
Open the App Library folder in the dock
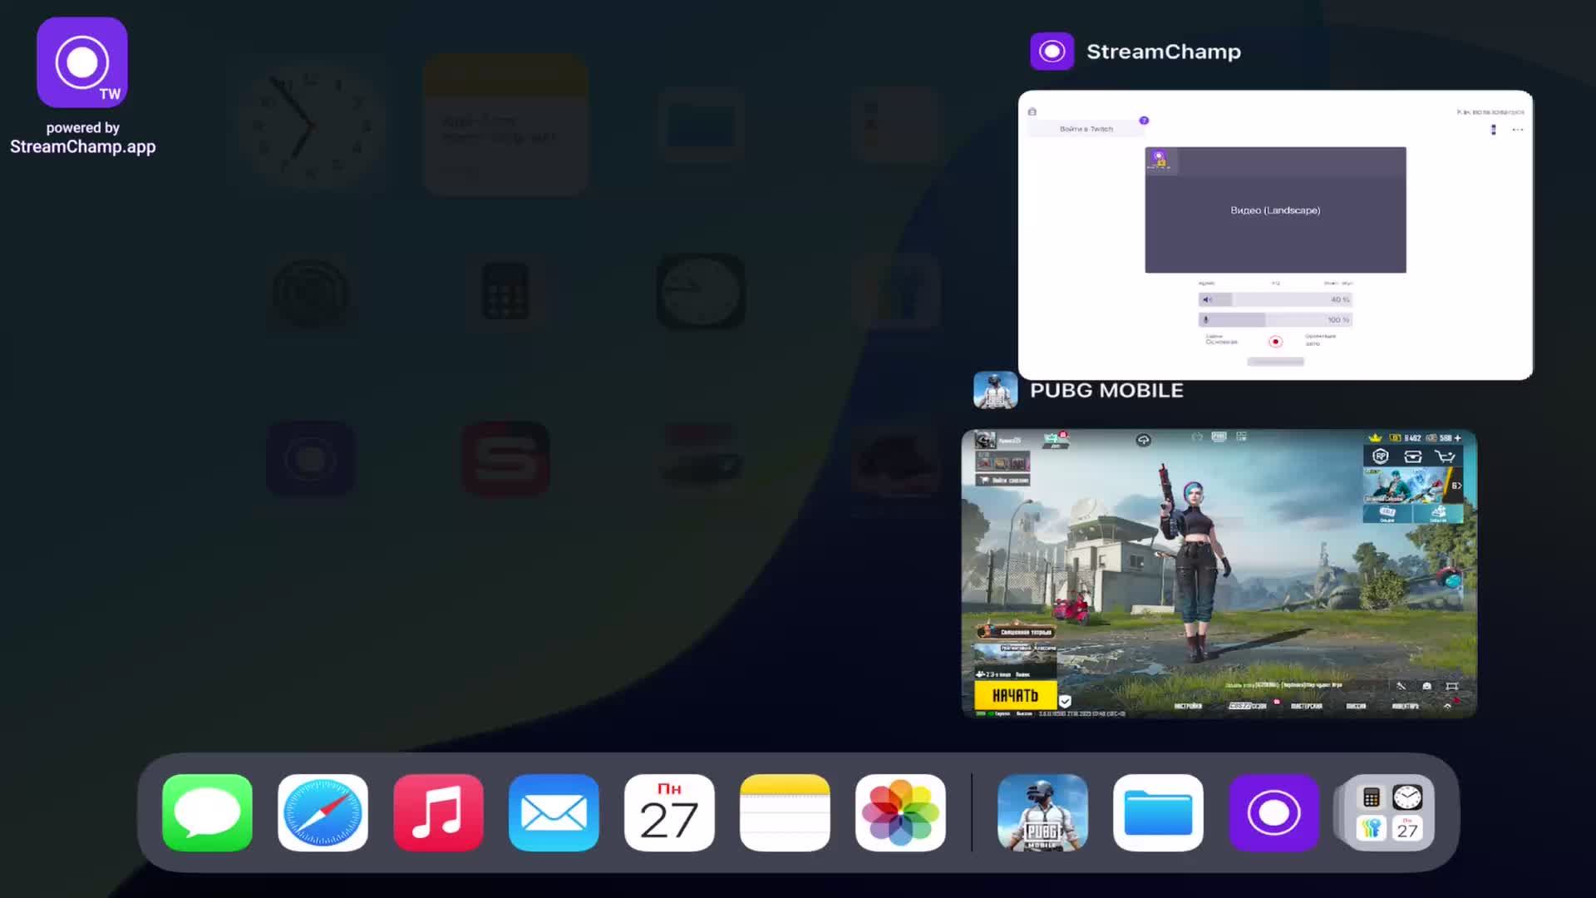pyautogui.click(x=1388, y=812)
